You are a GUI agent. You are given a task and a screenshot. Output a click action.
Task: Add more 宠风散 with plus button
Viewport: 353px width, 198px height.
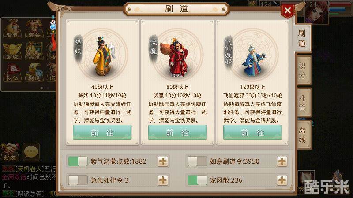click(282, 180)
